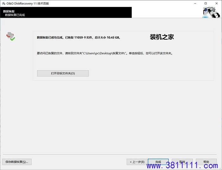The width and height of the screenshot is (222, 170).
Task: Click the header subtitle 数据恢复已完成
Action: 15,15
